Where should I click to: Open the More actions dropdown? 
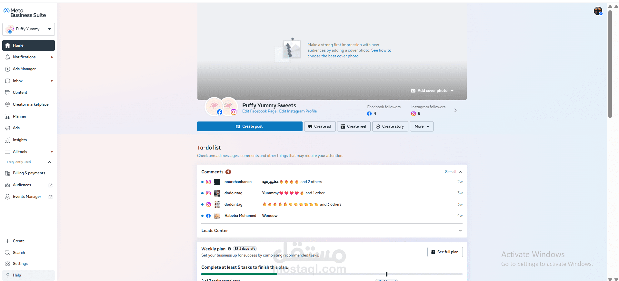click(422, 126)
